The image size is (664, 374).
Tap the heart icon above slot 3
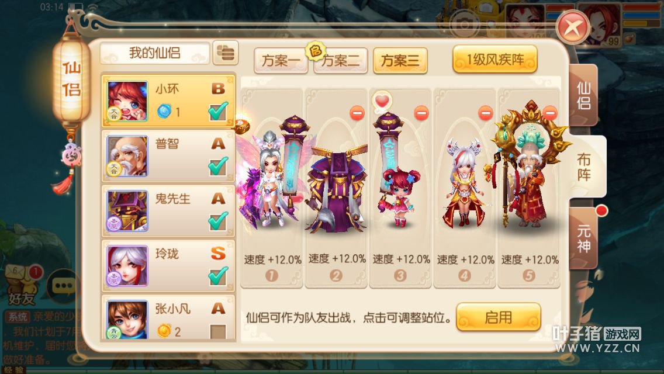382,102
